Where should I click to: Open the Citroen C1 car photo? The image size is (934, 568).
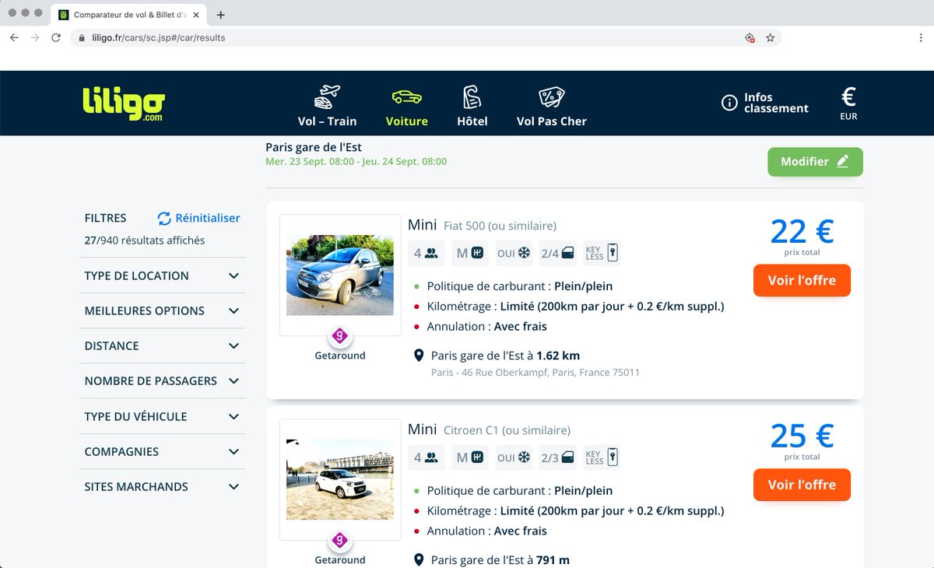coord(340,479)
